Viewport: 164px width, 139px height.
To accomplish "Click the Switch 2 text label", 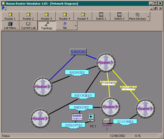I will [107, 127].
